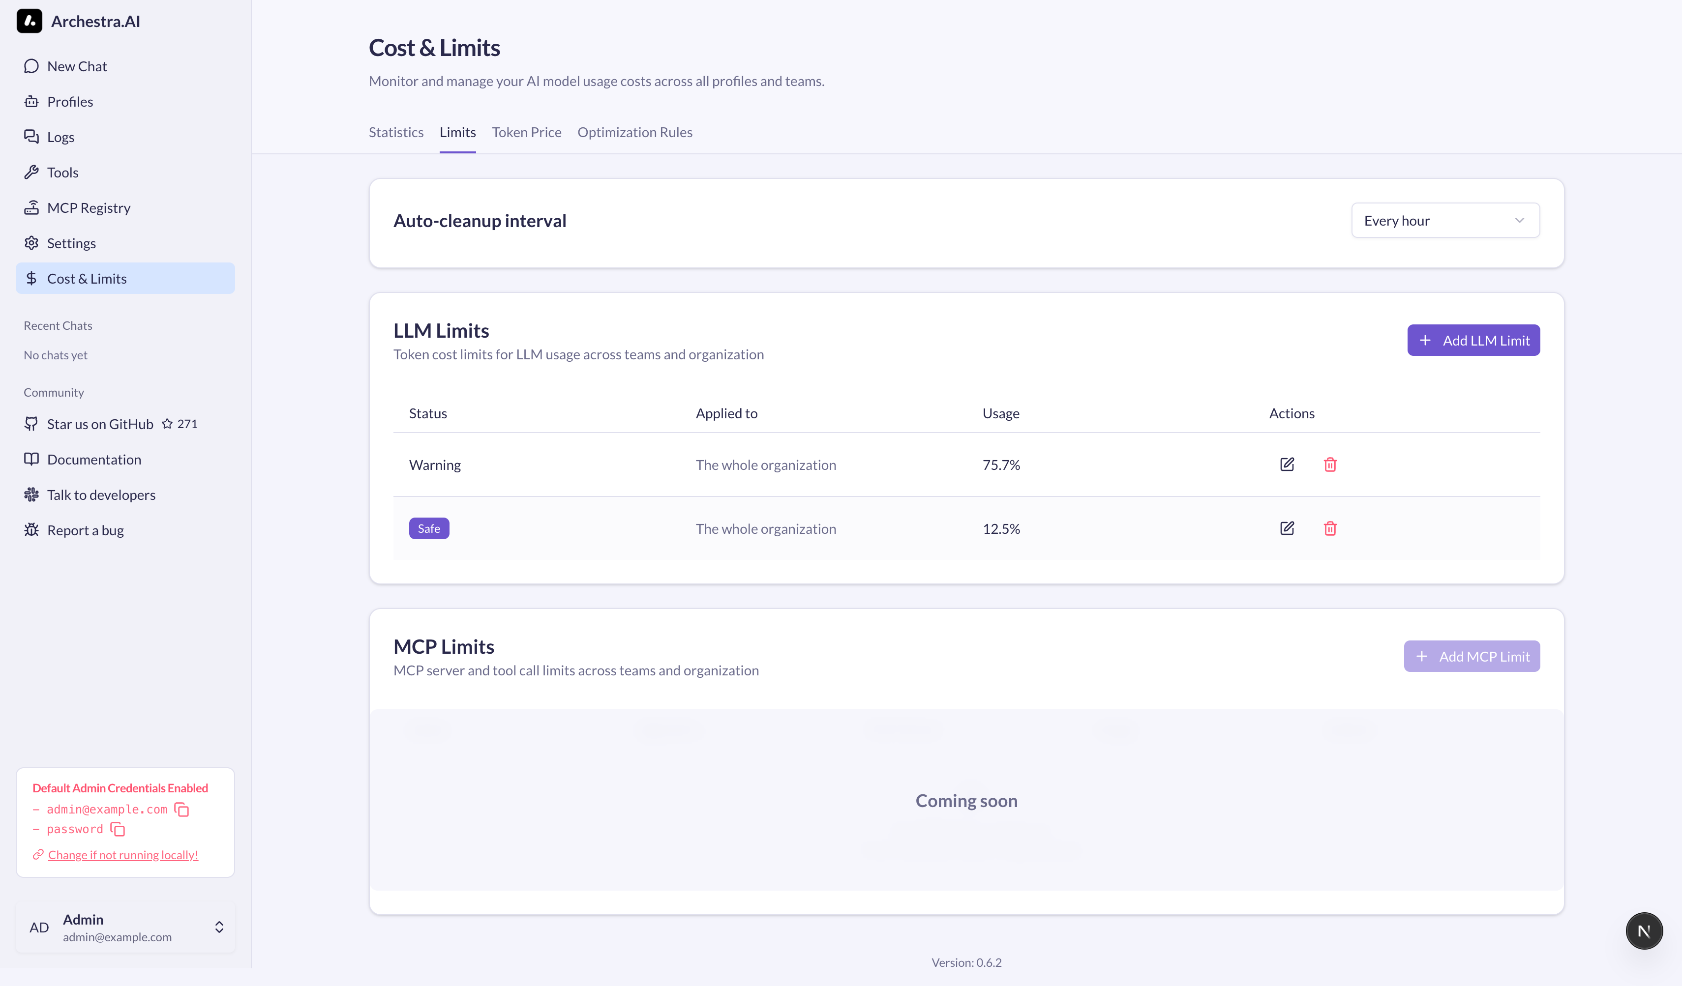Open Talk to developers
The image size is (1682, 986).
(x=101, y=494)
